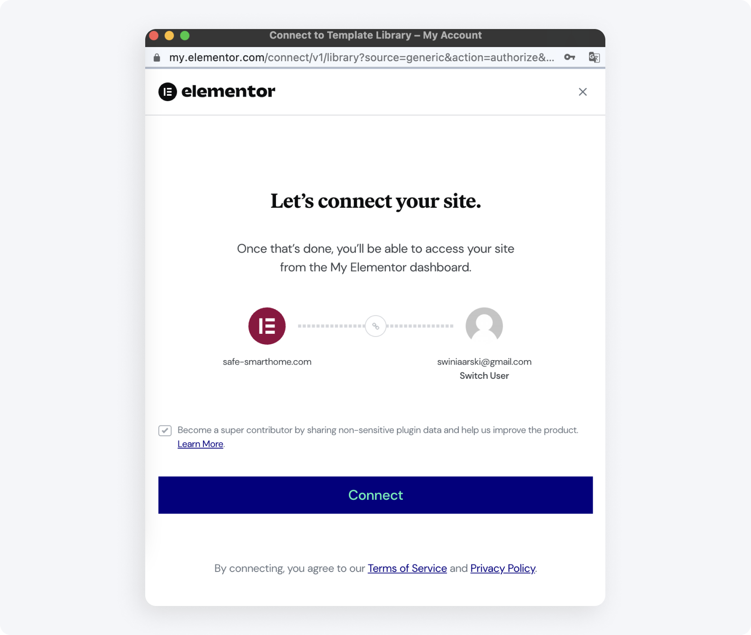
Task: Open the Learn More link
Action: [200, 444]
